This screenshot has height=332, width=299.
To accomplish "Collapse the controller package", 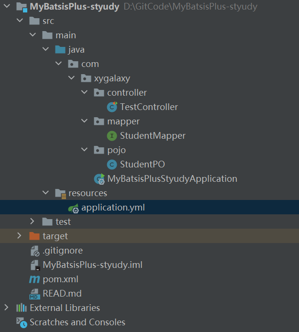I will click(84, 93).
